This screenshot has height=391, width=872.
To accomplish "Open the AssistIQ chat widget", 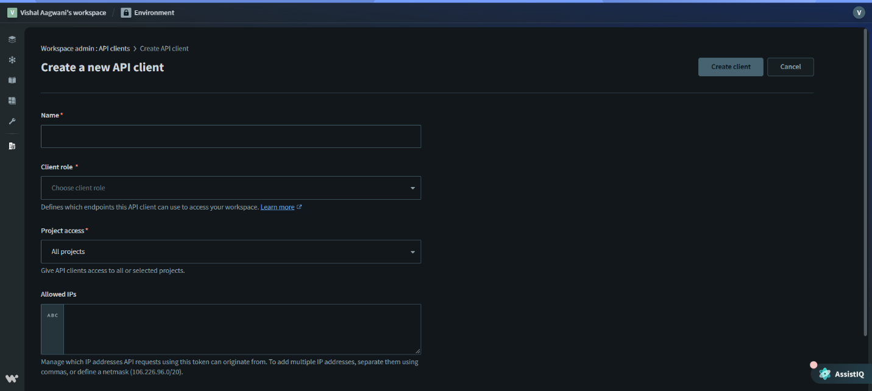I will coord(843,374).
